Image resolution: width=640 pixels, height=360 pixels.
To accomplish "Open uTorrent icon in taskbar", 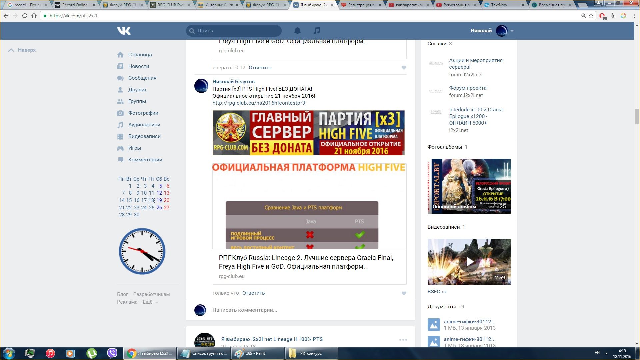I will click(92, 353).
